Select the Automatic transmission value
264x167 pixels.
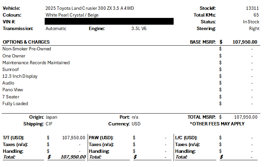click(56, 28)
